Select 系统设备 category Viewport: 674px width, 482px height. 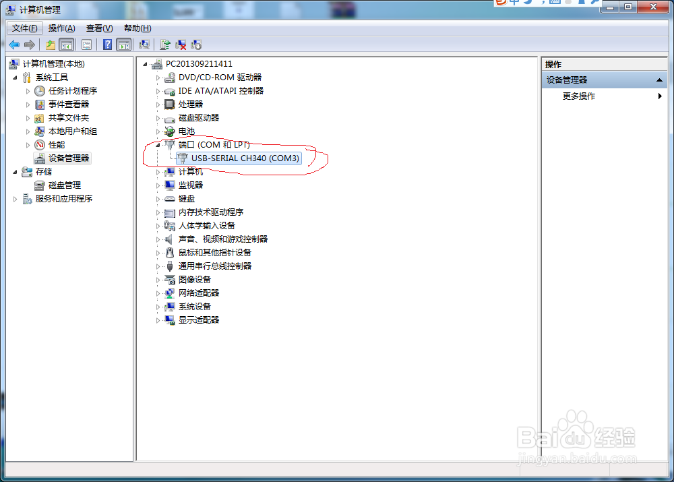195,307
